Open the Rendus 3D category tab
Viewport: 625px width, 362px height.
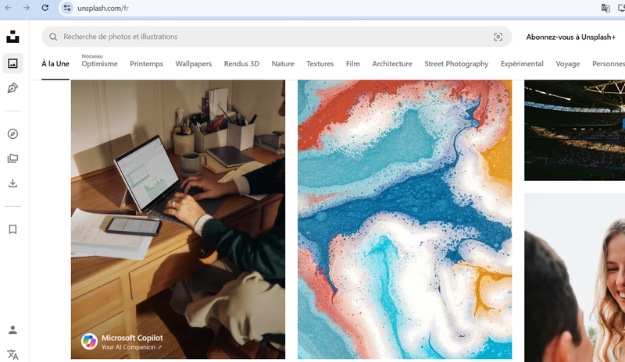pyautogui.click(x=241, y=64)
